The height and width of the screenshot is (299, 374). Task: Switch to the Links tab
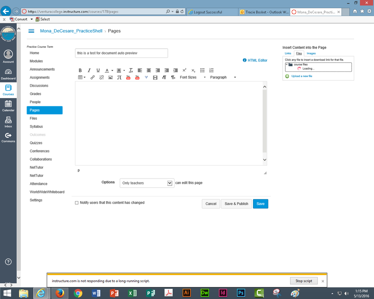click(288, 54)
